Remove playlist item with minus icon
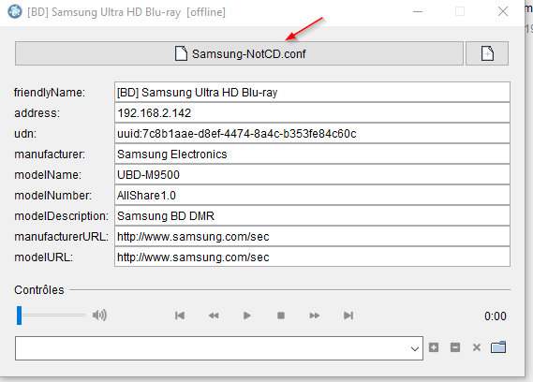The image size is (533, 382). (x=455, y=347)
